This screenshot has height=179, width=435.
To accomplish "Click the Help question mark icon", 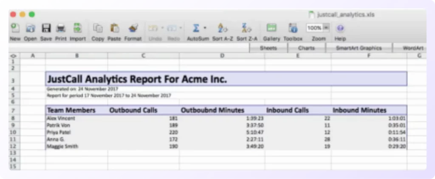I will (x=340, y=28).
